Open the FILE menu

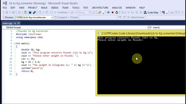click(5, 8)
